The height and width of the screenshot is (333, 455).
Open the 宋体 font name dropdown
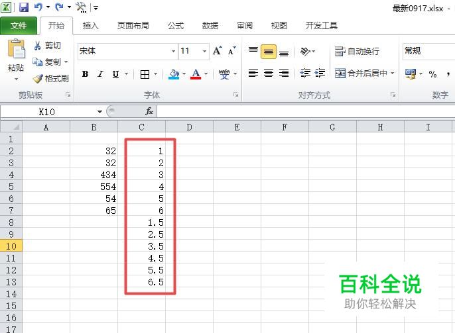(173, 51)
